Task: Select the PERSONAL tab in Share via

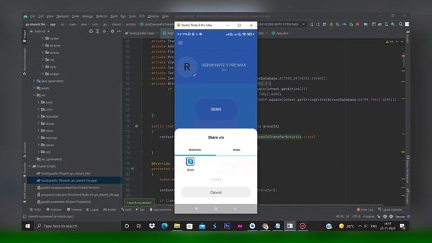Action: 195,150
